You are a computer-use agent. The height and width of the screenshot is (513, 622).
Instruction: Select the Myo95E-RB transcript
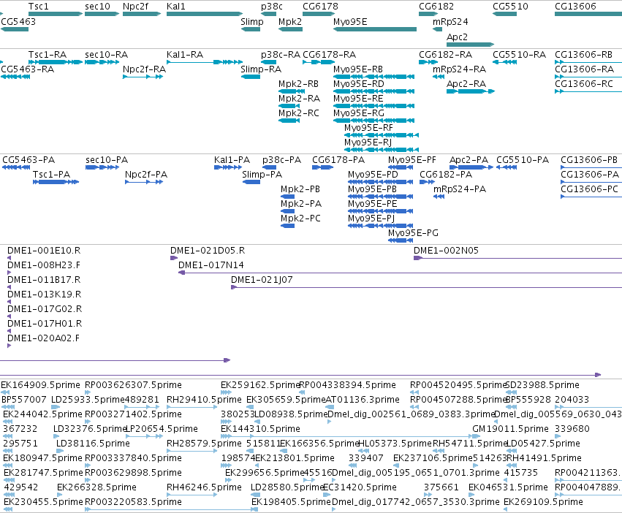coord(373,77)
